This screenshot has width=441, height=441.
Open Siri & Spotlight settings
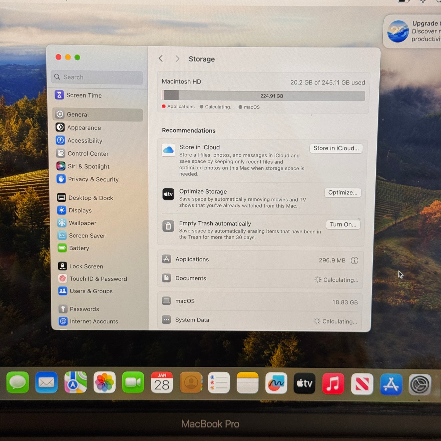[x=97, y=166]
